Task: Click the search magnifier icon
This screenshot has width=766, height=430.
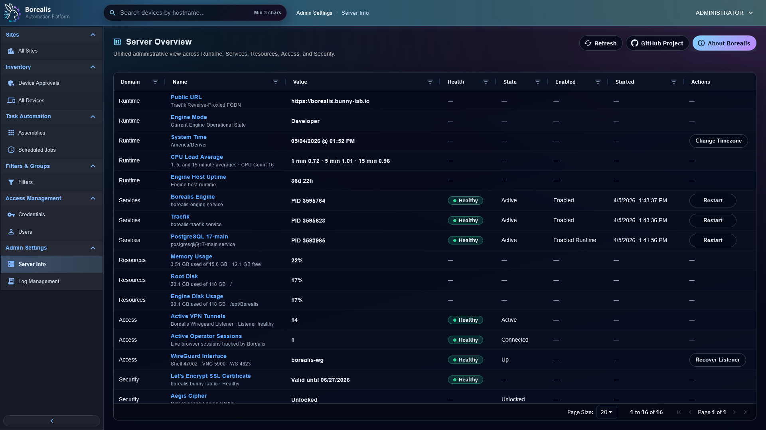Action: [x=113, y=13]
